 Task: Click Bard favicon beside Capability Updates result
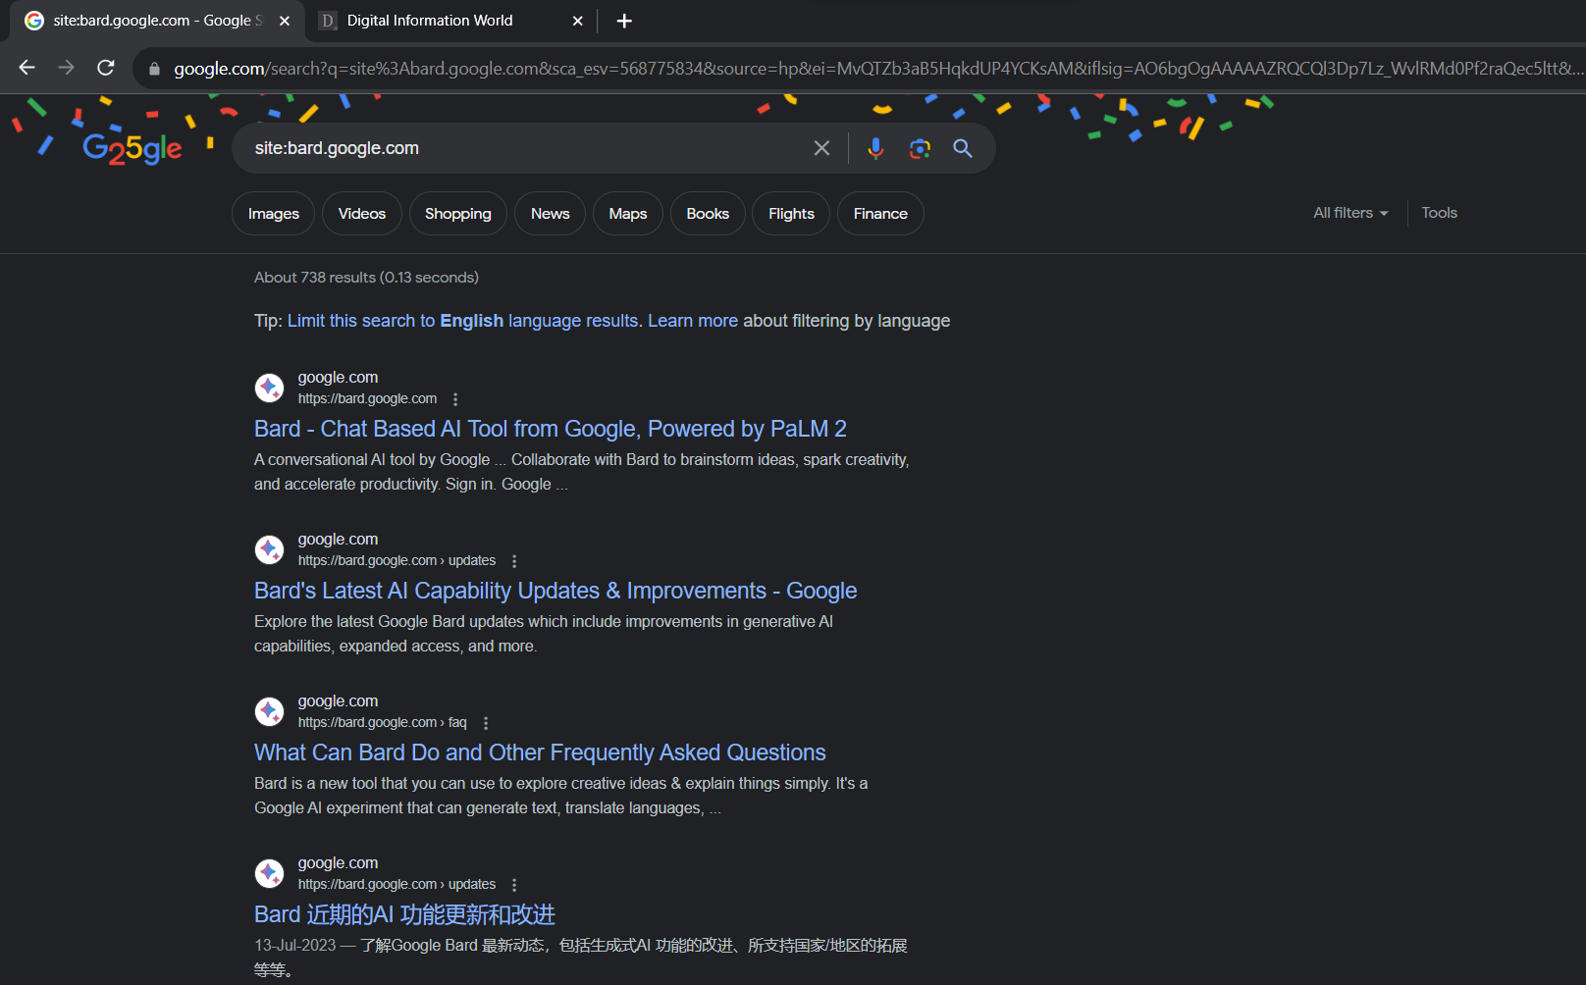269,549
